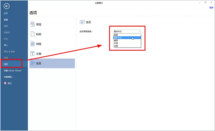Select the 语言 tab
215x131 pixels.
point(52,63)
